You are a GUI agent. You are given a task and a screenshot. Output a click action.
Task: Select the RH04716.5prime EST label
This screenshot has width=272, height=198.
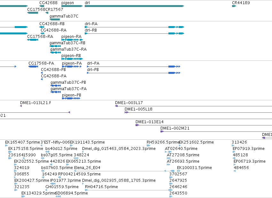click(101, 187)
